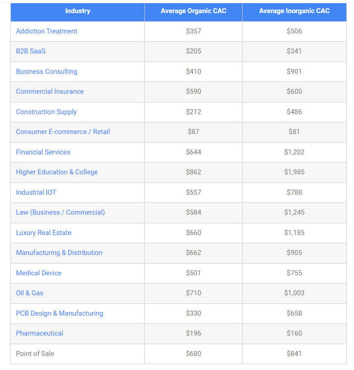This screenshot has height=370, width=354.
Task: Click Manufacturing & Distribution link
Action: click(x=59, y=253)
